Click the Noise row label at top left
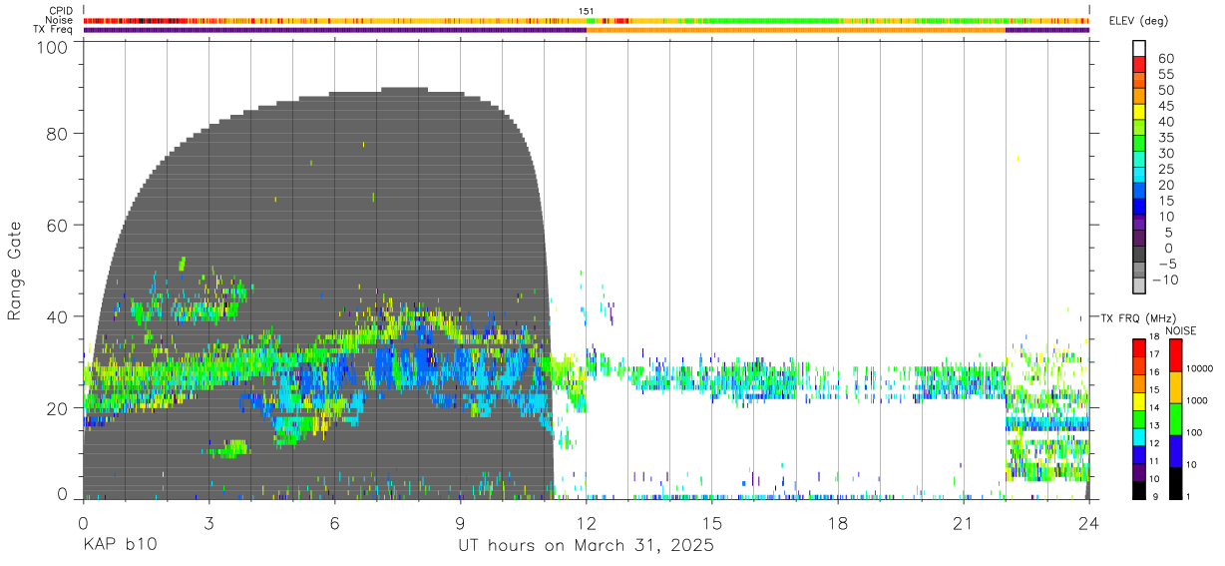 coord(61,20)
